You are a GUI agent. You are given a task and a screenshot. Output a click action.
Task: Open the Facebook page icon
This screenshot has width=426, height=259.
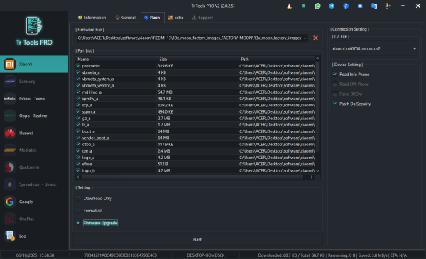[346, 6]
